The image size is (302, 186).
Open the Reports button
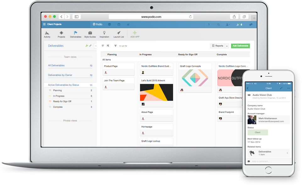217,46
